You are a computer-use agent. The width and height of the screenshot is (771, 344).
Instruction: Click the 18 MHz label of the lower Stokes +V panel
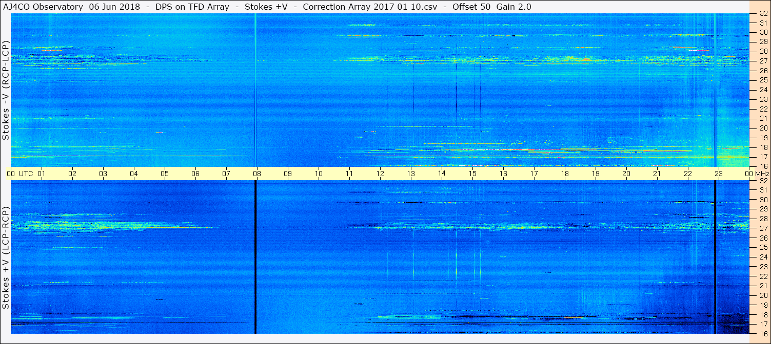(x=763, y=315)
